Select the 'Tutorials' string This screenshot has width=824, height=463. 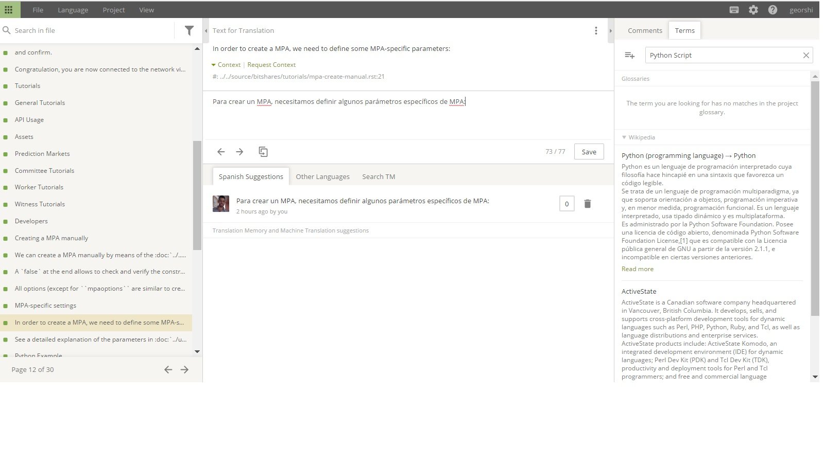(x=27, y=86)
